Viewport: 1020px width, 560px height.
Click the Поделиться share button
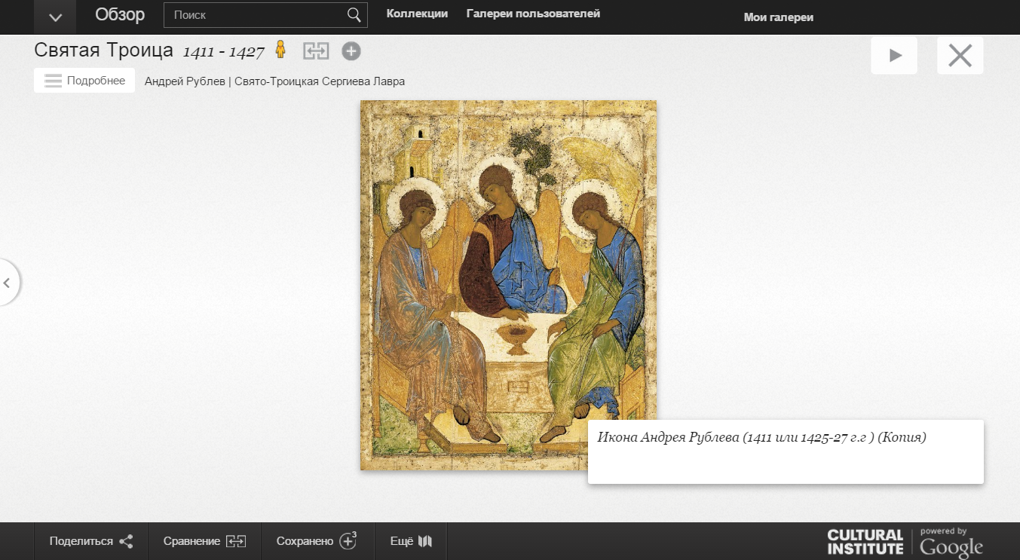point(90,541)
